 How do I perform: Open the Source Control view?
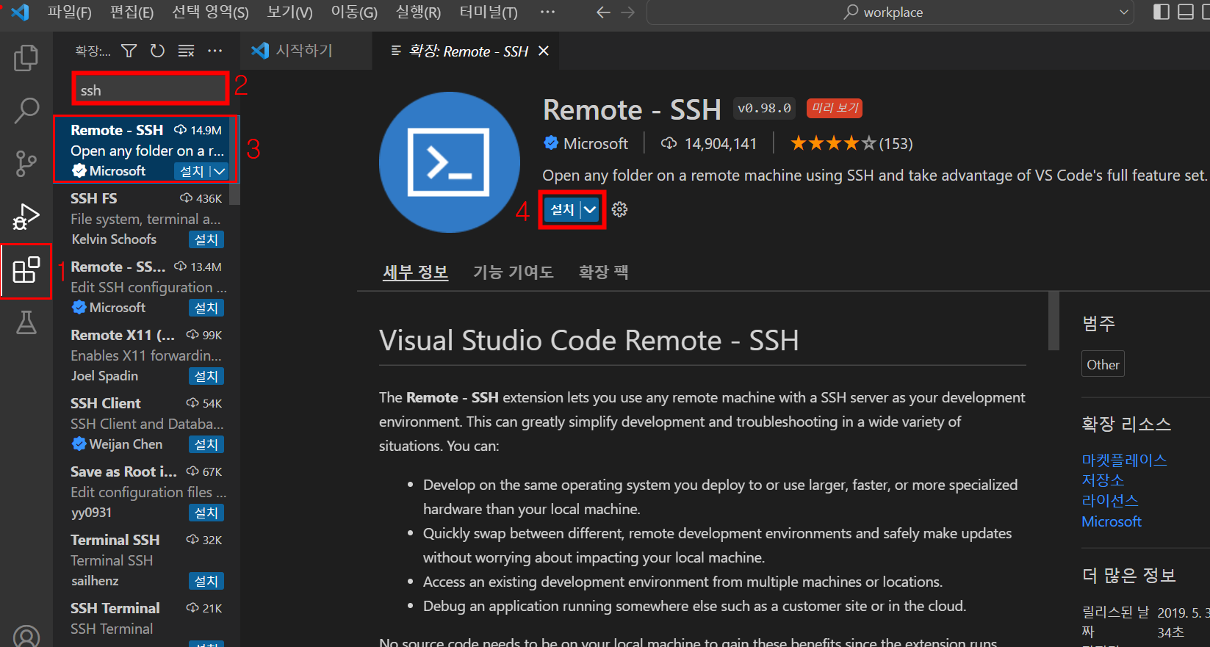coord(26,164)
